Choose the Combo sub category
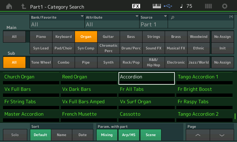This screenshot has width=237, height=142. point(63,62)
